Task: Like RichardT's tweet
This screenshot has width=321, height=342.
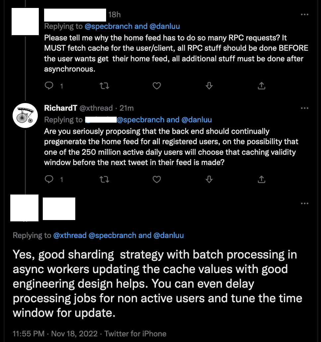Action: 157,179
